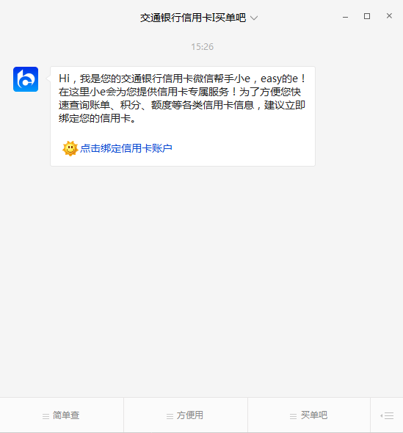
Task: Switch to keyboard input via bottom-right icon
Action: 387,415
